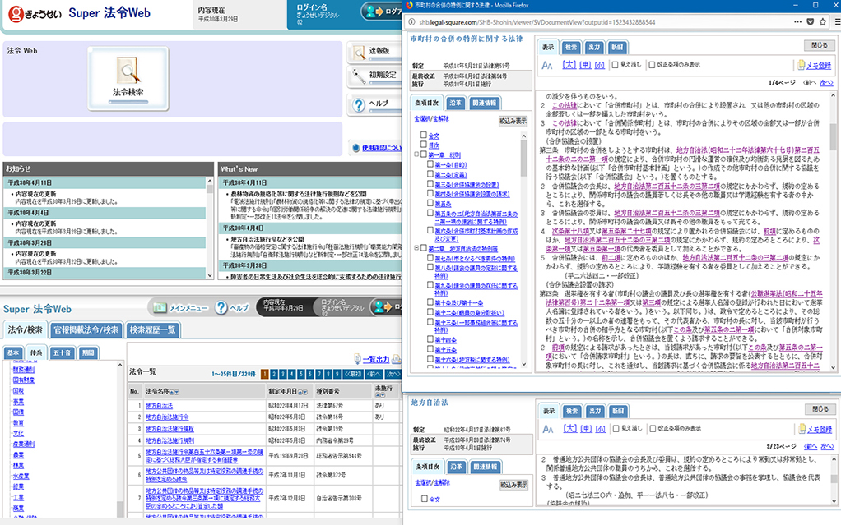Image resolution: width=841 pixels, height=525 pixels.
Task: Check 全文 in the 市町村の合併 article tree
Action: click(424, 136)
